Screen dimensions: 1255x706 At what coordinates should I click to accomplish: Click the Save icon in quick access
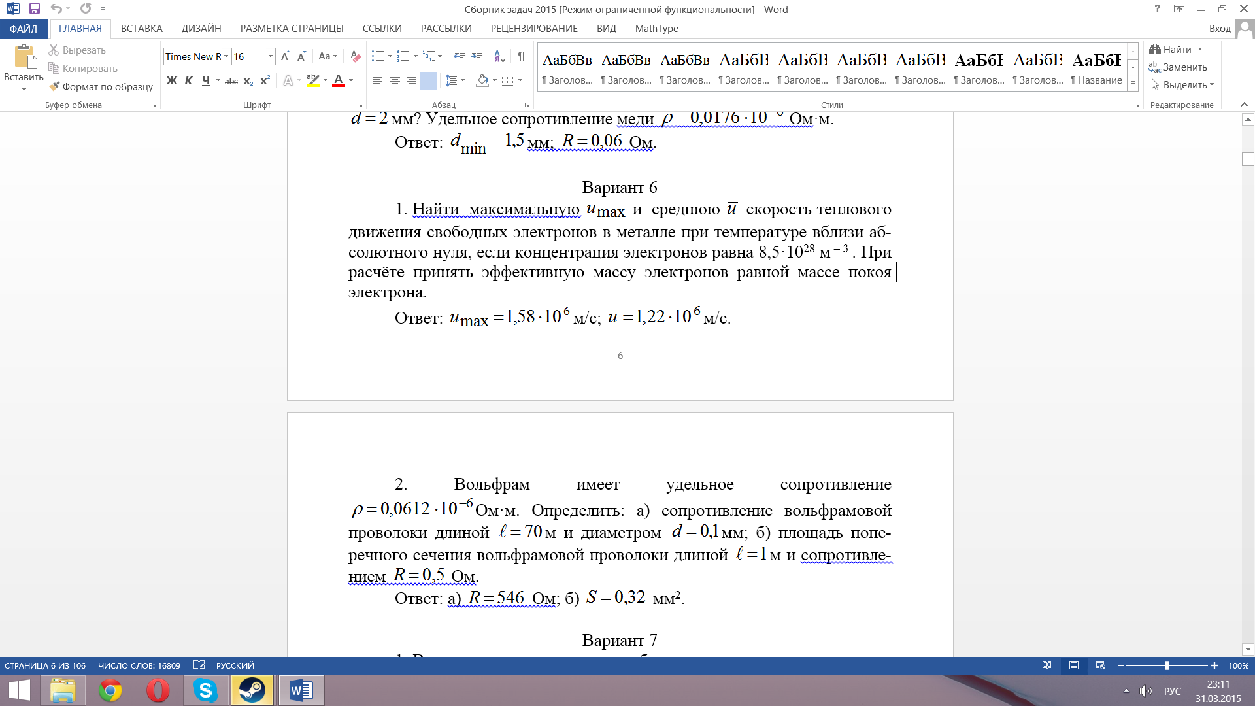35,9
